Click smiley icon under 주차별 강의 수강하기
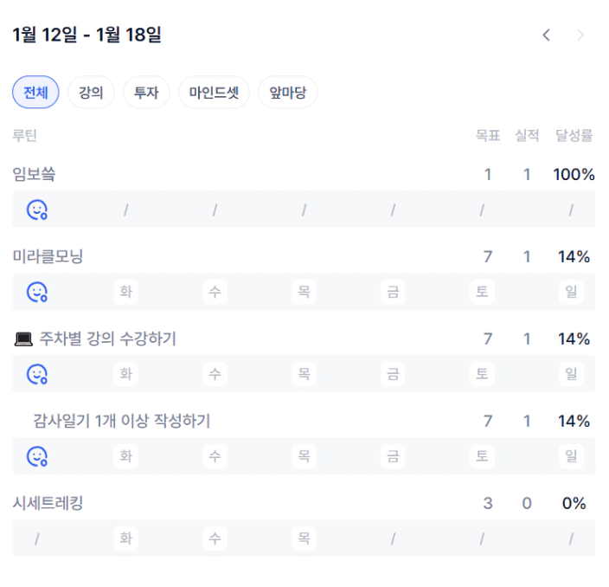This screenshot has width=609, height=587. tap(36, 374)
